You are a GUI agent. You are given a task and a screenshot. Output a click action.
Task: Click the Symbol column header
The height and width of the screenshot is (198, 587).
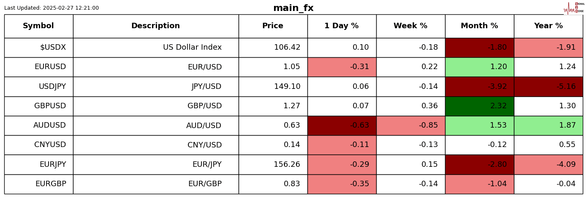click(x=38, y=26)
